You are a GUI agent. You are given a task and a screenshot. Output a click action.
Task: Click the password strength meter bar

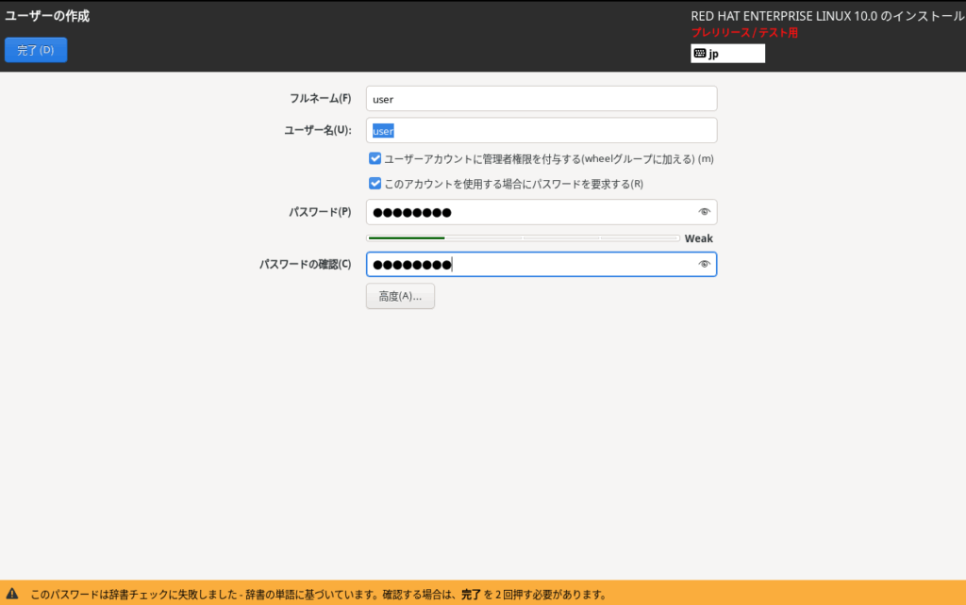pos(523,238)
